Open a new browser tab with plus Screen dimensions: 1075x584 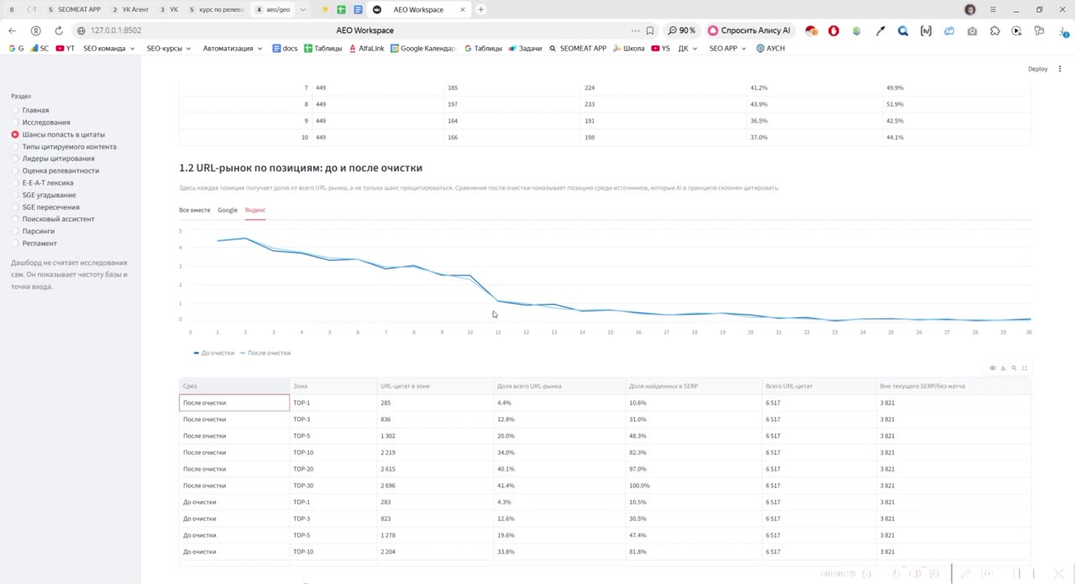(480, 10)
